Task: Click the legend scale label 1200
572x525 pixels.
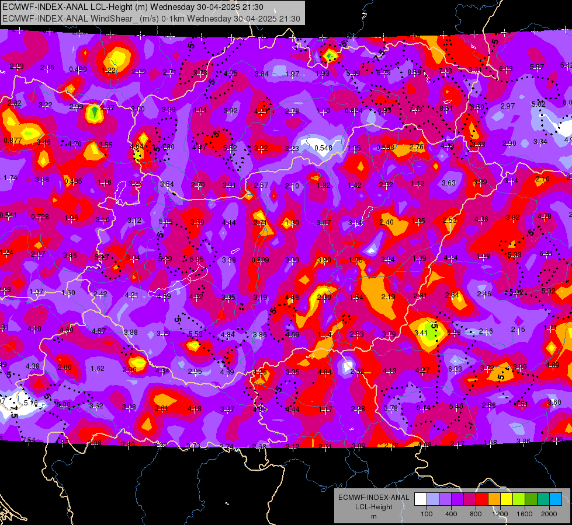Action: tap(500, 514)
